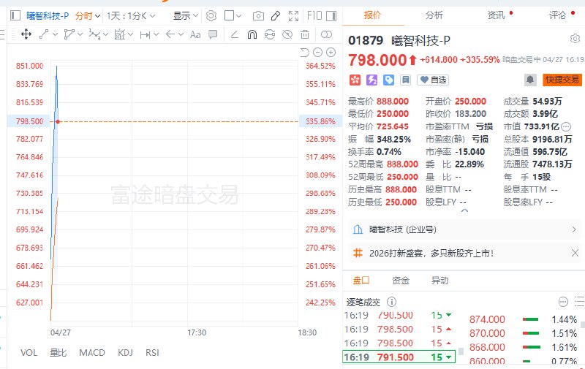Open the stock notes icon
Screen dimensions: 585x369
pyautogui.click(x=405, y=80)
